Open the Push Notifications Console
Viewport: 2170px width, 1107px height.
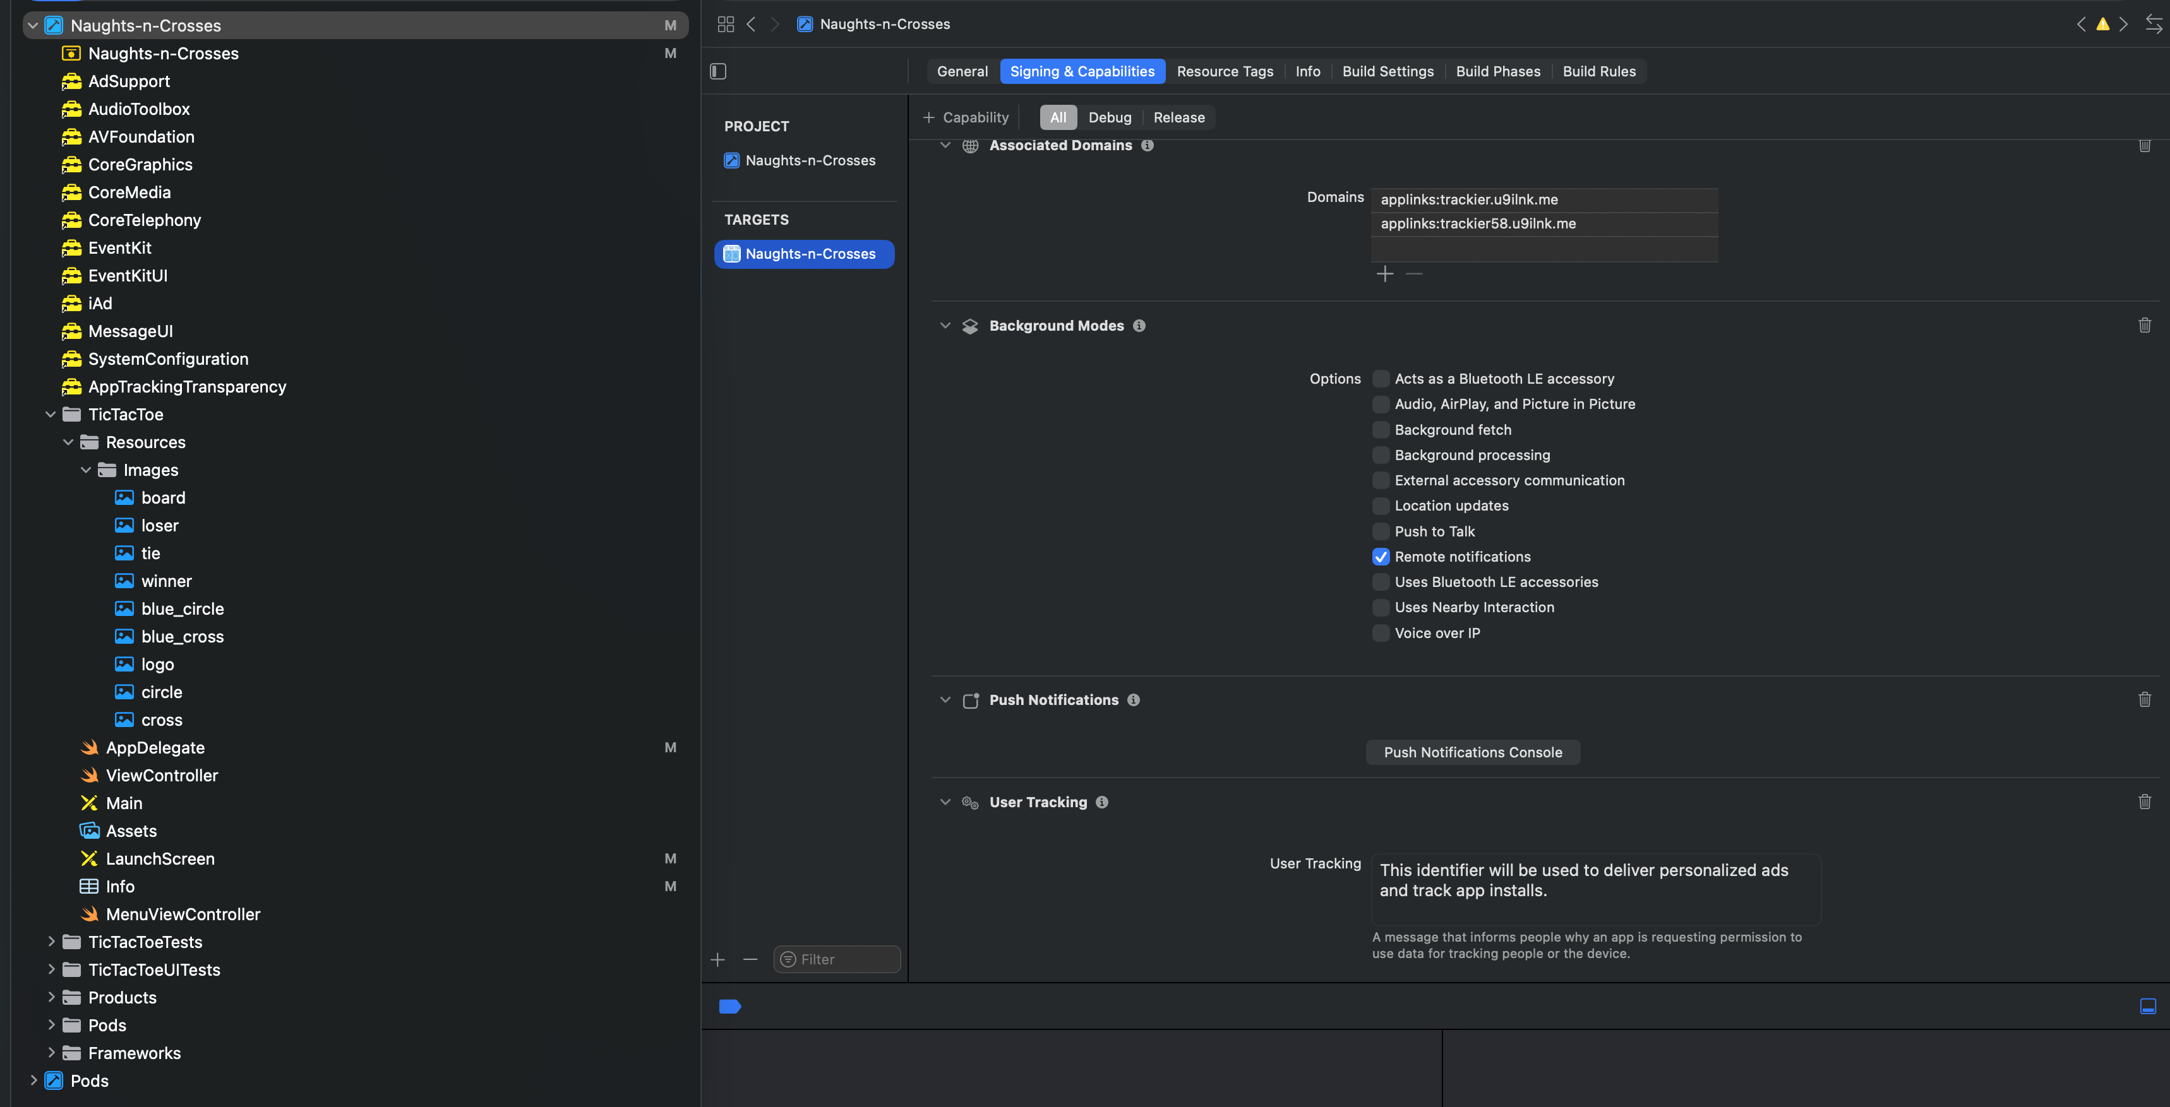pyautogui.click(x=1473, y=752)
